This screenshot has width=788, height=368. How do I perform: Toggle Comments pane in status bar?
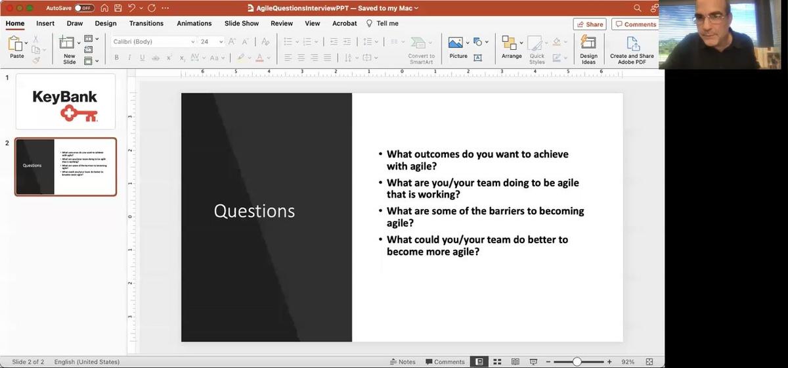(445, 361)
